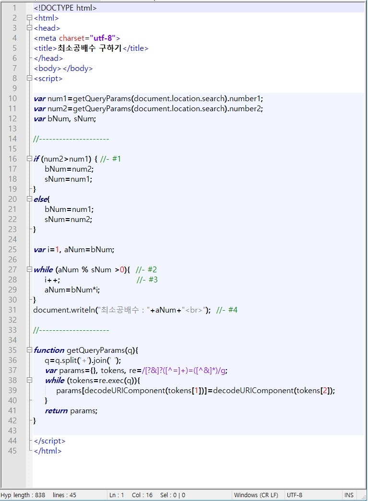Image resolution: width=368 pixels, height=501 pixels.
Task: Collapse the while (tokens=re.exec(q)) fold marker
Action: pyautogui.click(x=29, y=380)
